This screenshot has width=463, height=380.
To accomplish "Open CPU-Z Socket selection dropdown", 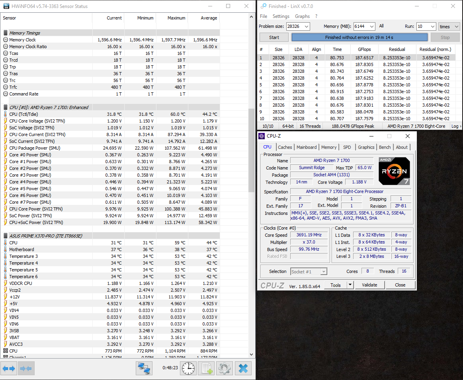I will tap(324, 272).
